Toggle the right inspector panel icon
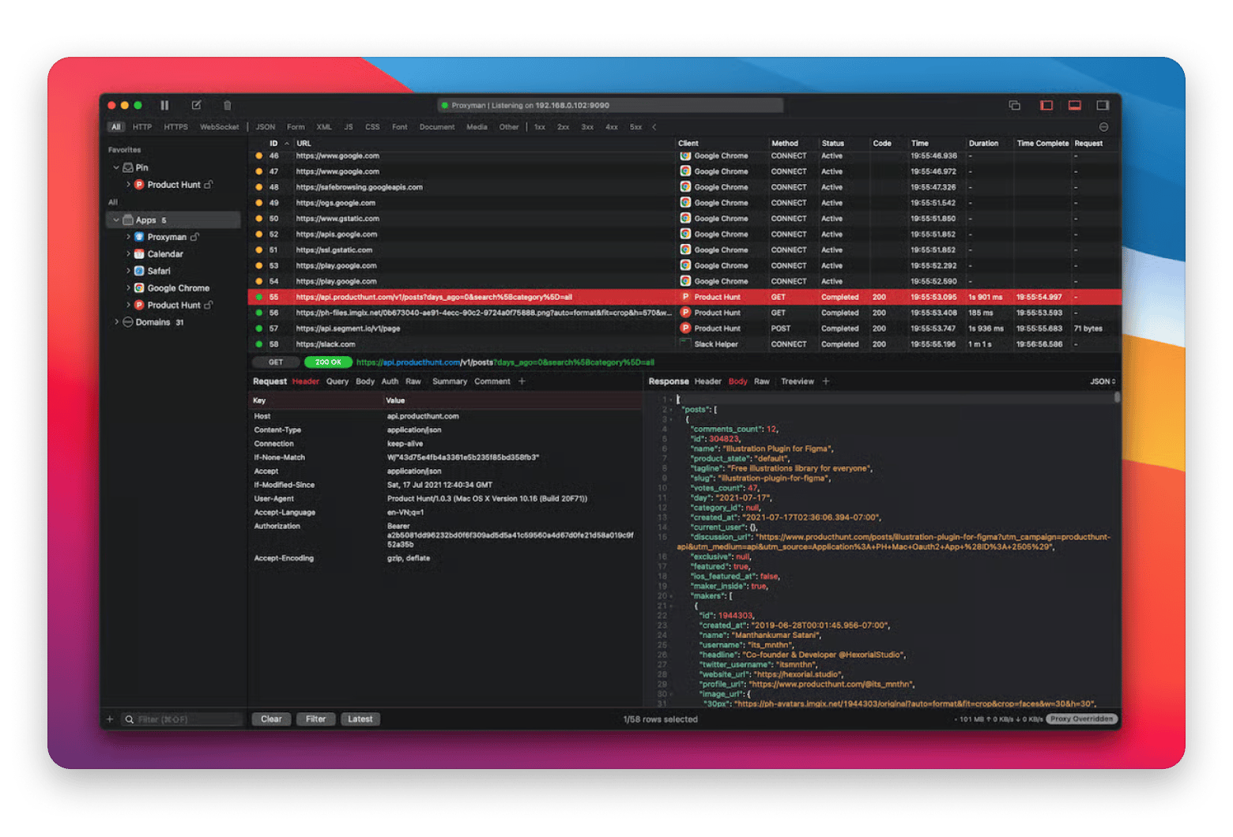The height and width of the screenshot is (837, 1233). [1103, 105]
